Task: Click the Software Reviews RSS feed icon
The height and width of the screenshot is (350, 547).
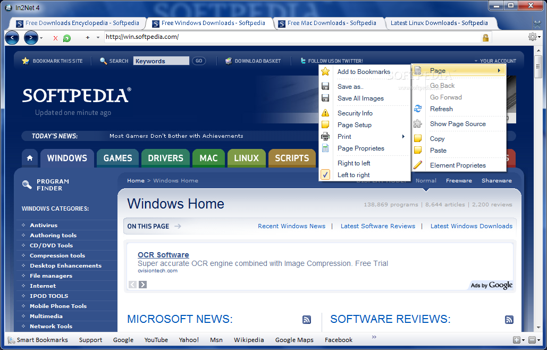Action: 509,320
